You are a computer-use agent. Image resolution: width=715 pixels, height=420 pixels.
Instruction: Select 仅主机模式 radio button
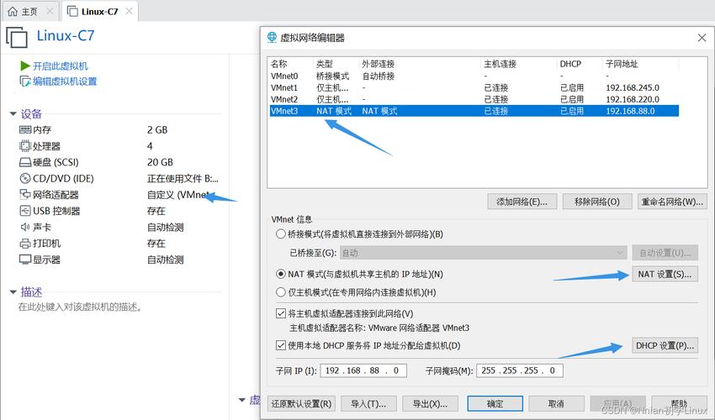point(281,292)
